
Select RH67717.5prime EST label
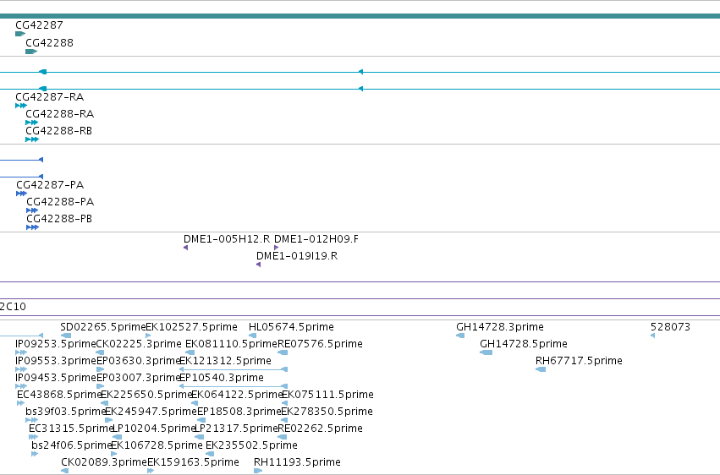pyautogui.click(x=579, y=361)
